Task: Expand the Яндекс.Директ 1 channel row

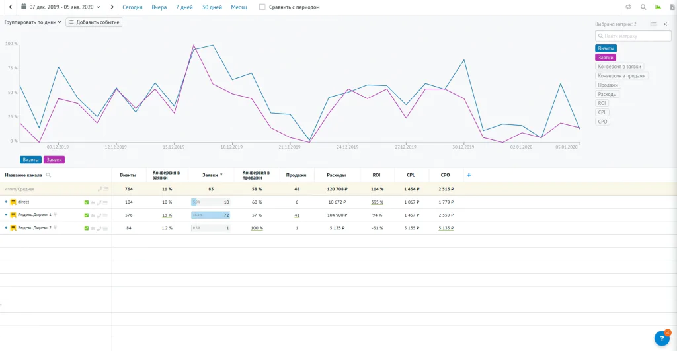Action: click(x=5, y=215)
